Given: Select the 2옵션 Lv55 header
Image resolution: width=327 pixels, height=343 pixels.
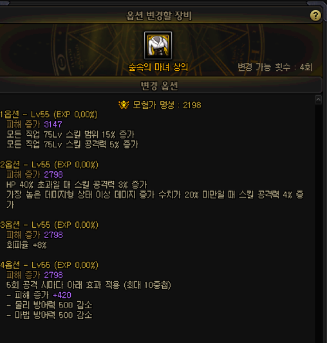Looking at the screenshot, I should tap(50, 165).
